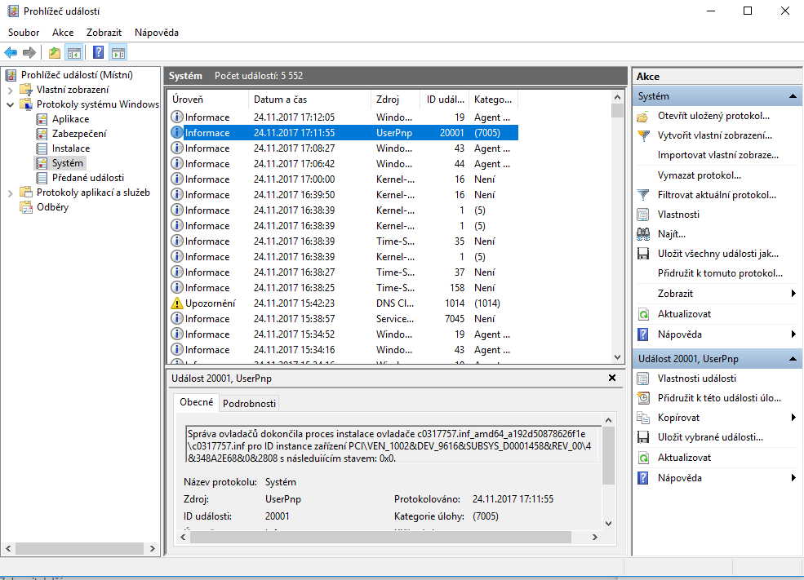Click the Upozornění warning icon for DNS event
The width and height of the screenshot is (804, 580).
tap(177, 303)
